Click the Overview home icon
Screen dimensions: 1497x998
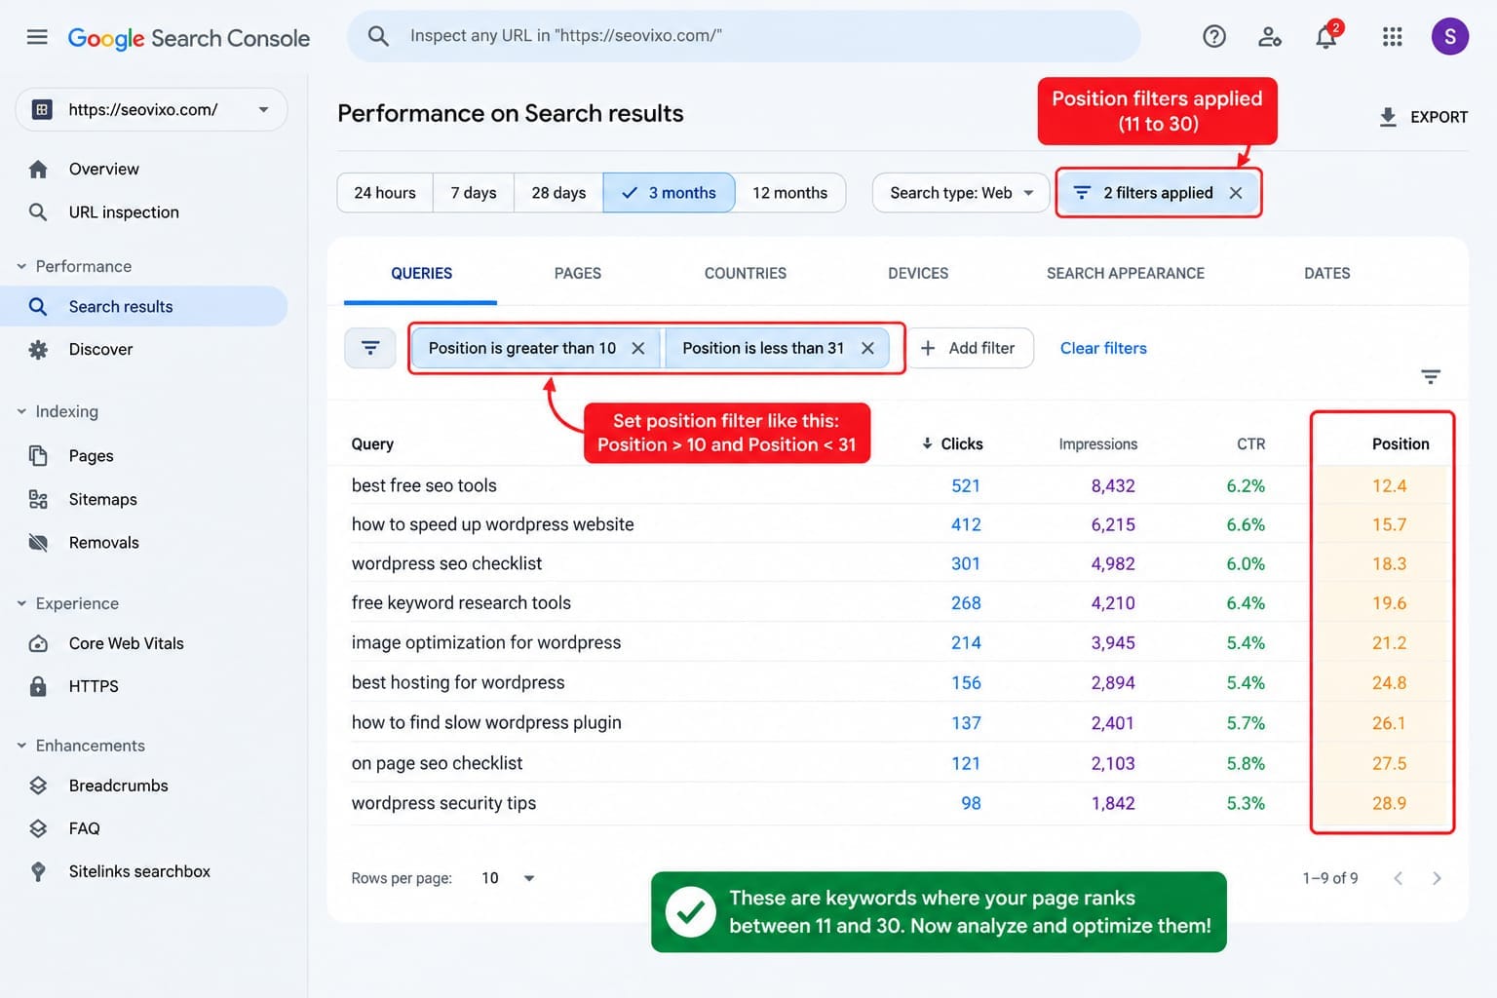coord(38,170)
